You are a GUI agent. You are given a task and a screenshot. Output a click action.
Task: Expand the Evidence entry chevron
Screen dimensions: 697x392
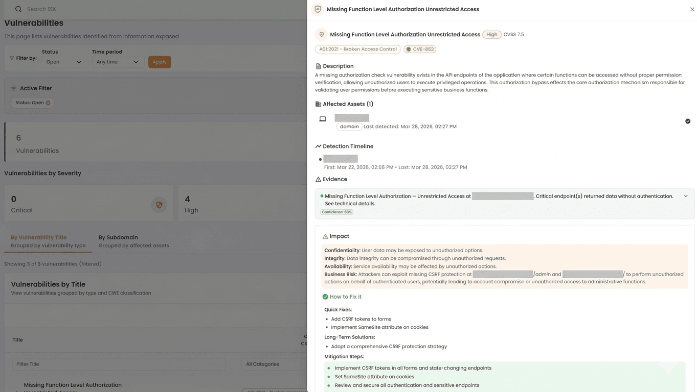point(686,196)
